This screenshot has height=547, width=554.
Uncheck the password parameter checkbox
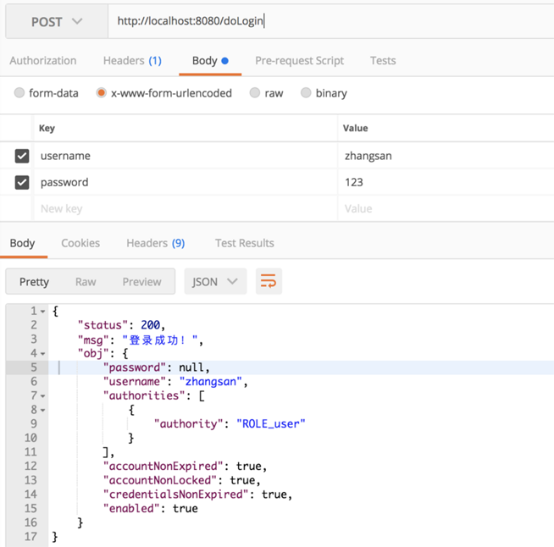(x=22, y=182)
